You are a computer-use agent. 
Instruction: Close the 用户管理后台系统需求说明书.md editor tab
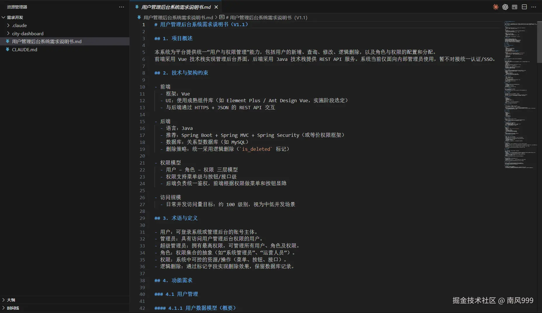pos(216,7)
